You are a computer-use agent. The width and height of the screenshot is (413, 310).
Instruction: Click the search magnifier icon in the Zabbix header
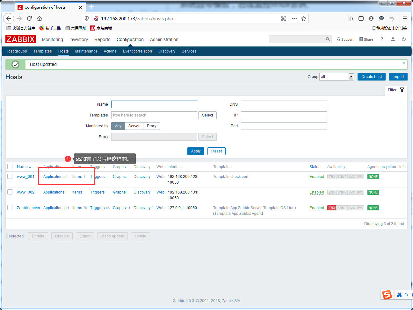(328, 39)
